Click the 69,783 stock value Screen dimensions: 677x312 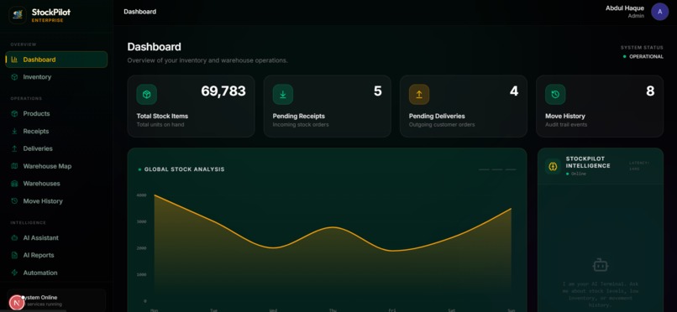point(223,91)
